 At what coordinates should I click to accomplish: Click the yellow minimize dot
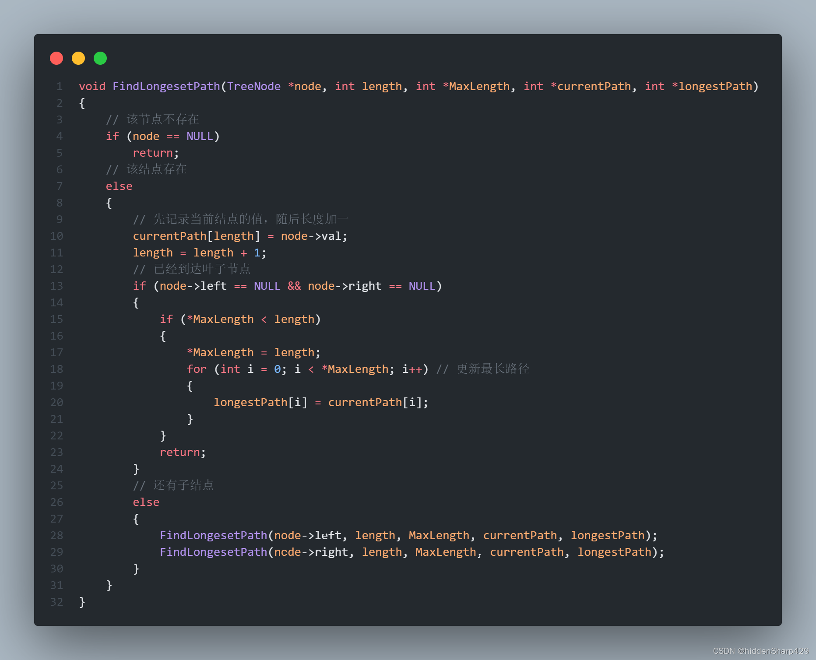78,58
